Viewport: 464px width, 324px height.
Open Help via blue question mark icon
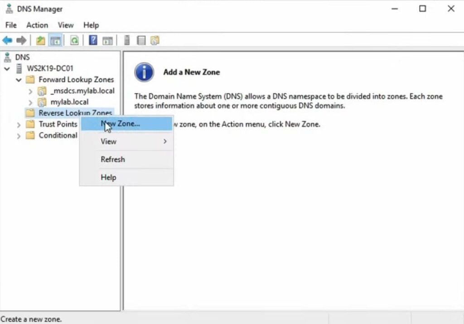(93, 41)
